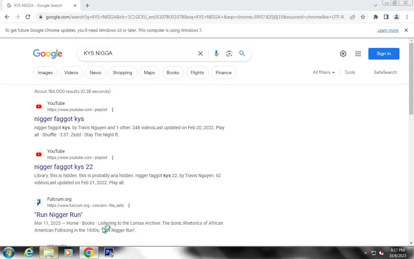This screenshot has width=414, height=259.
Task: Bookmark this page with the star icon
Action: (363, 17)
